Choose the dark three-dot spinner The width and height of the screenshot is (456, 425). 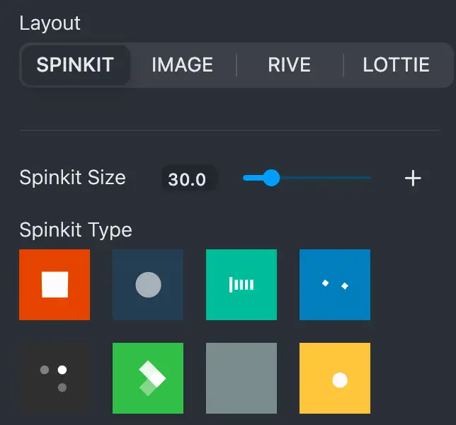(x=55, y=378)
